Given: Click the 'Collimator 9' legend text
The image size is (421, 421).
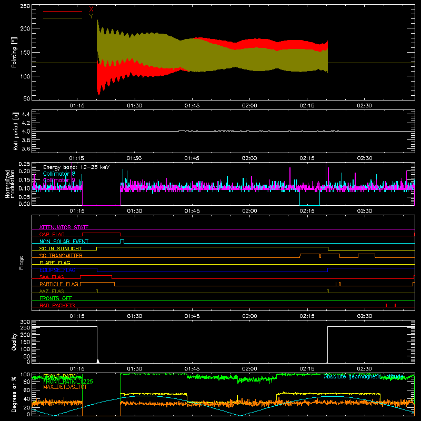Looking at the screenshot, I should 59,180.
